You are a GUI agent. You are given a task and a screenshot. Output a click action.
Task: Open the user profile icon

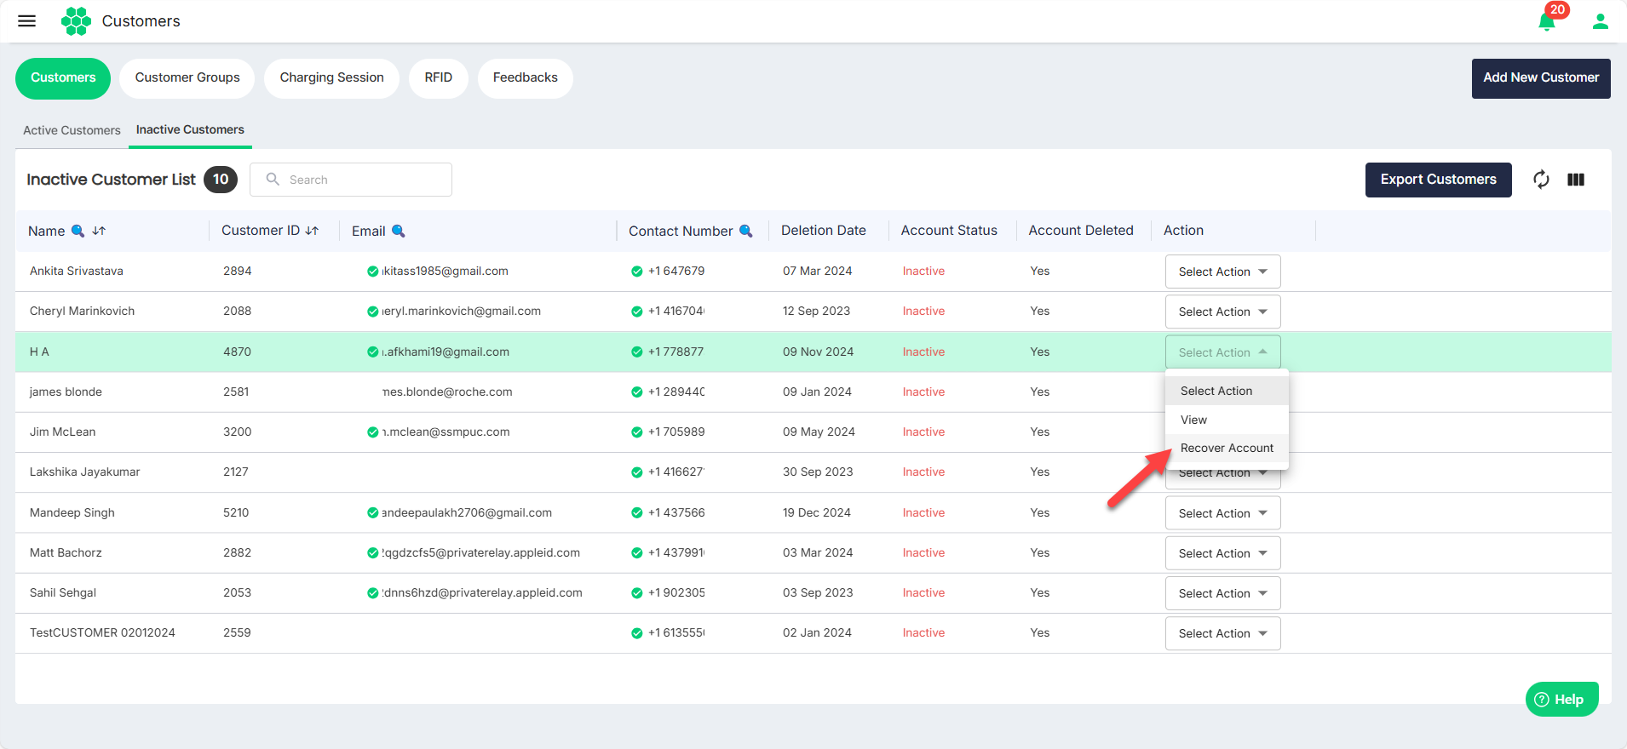click(x=1601, y=21)
